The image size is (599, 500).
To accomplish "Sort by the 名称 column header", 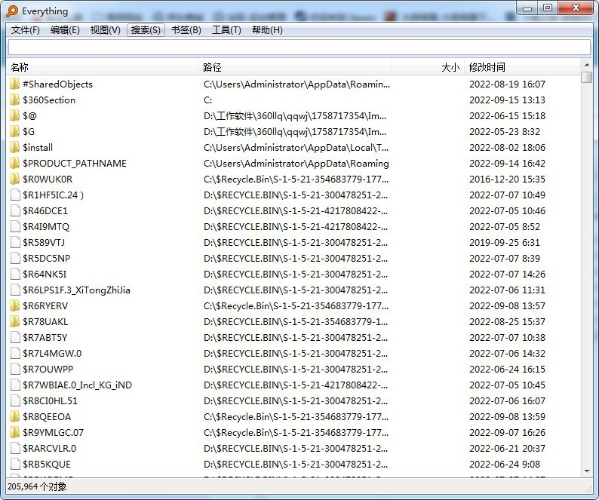I will coord(103,67).
